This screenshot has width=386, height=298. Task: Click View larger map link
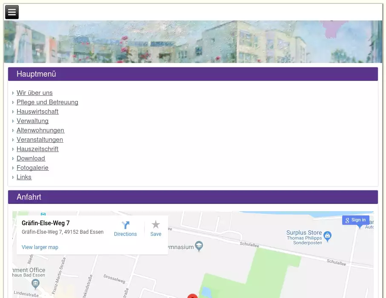pos(40,247)
